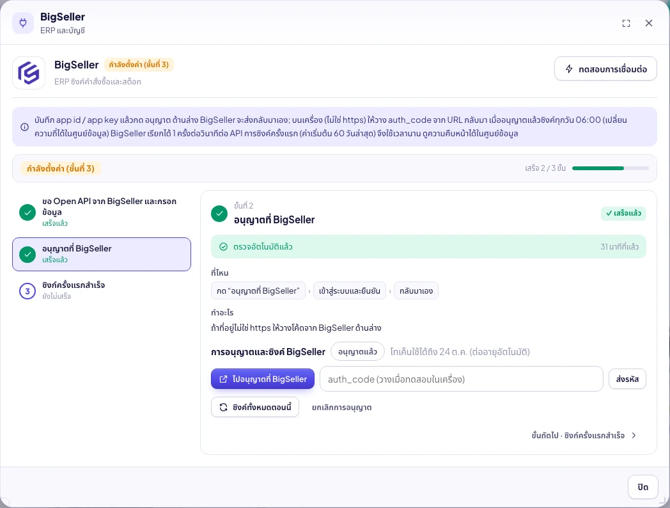Select the อนุญาตที่ BigSeller step in sidebar
This screenshot has width=670, height=508.
[x=102, y=255]
